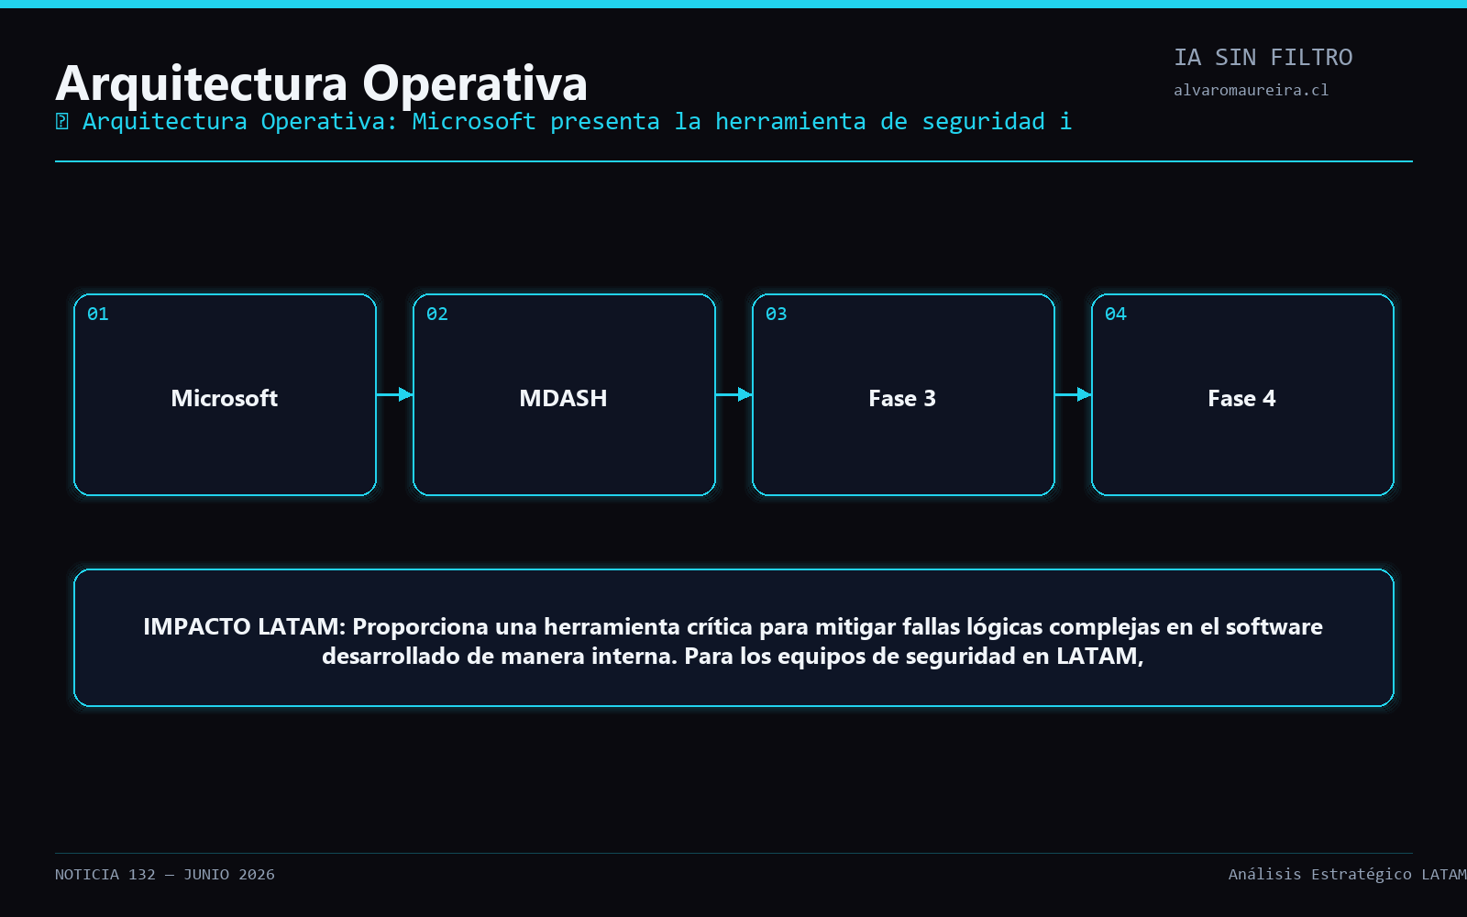Screen dimensions: 1467x917
Task: Click the arrow between MDASH and Fase 3
Action: click(734, 394)
